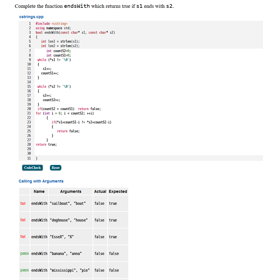Click the Reset button

(x=55, y=167)
